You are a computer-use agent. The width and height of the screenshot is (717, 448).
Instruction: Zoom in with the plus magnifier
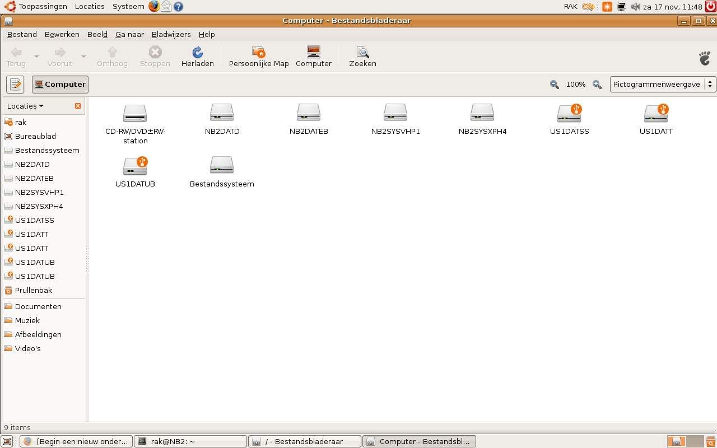(x=597, y=85)
